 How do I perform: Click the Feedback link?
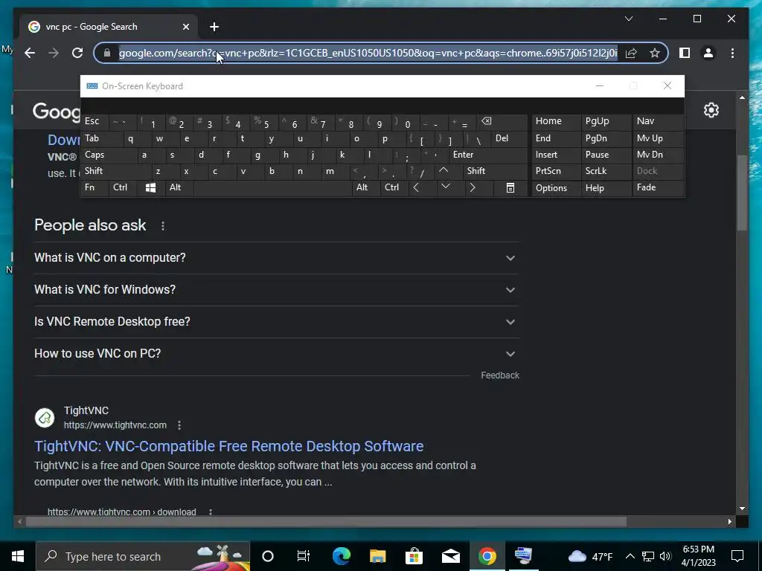pos(500,375)
